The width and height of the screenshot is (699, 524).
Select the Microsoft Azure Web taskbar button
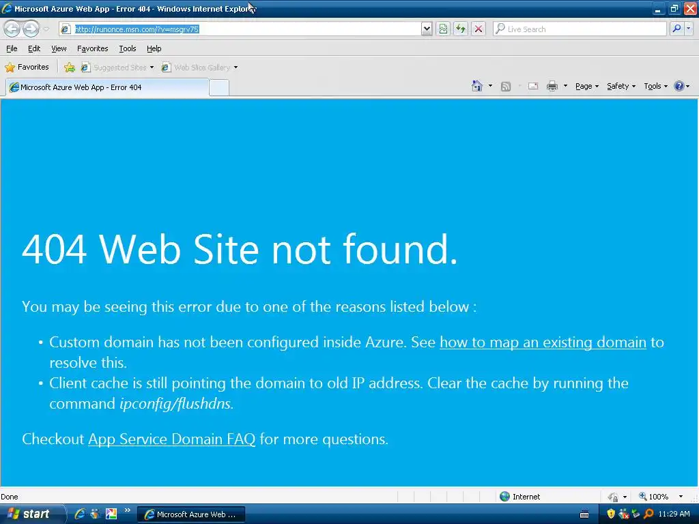click(x=191, y=514)
